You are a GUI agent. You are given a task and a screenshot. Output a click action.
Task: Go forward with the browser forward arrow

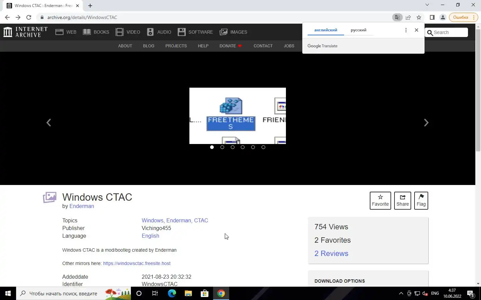pos(18,17)
